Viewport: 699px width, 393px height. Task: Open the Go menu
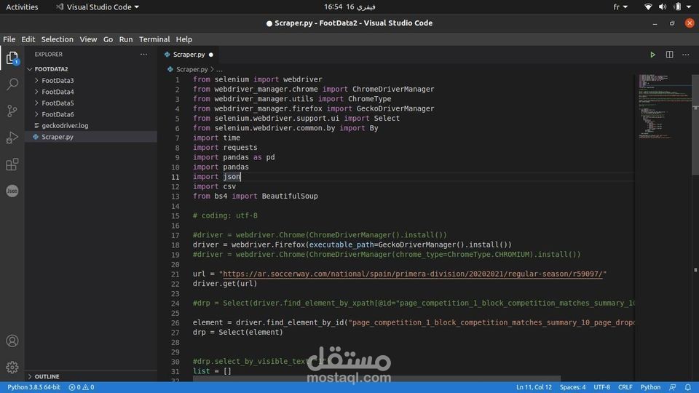(108, 39)
